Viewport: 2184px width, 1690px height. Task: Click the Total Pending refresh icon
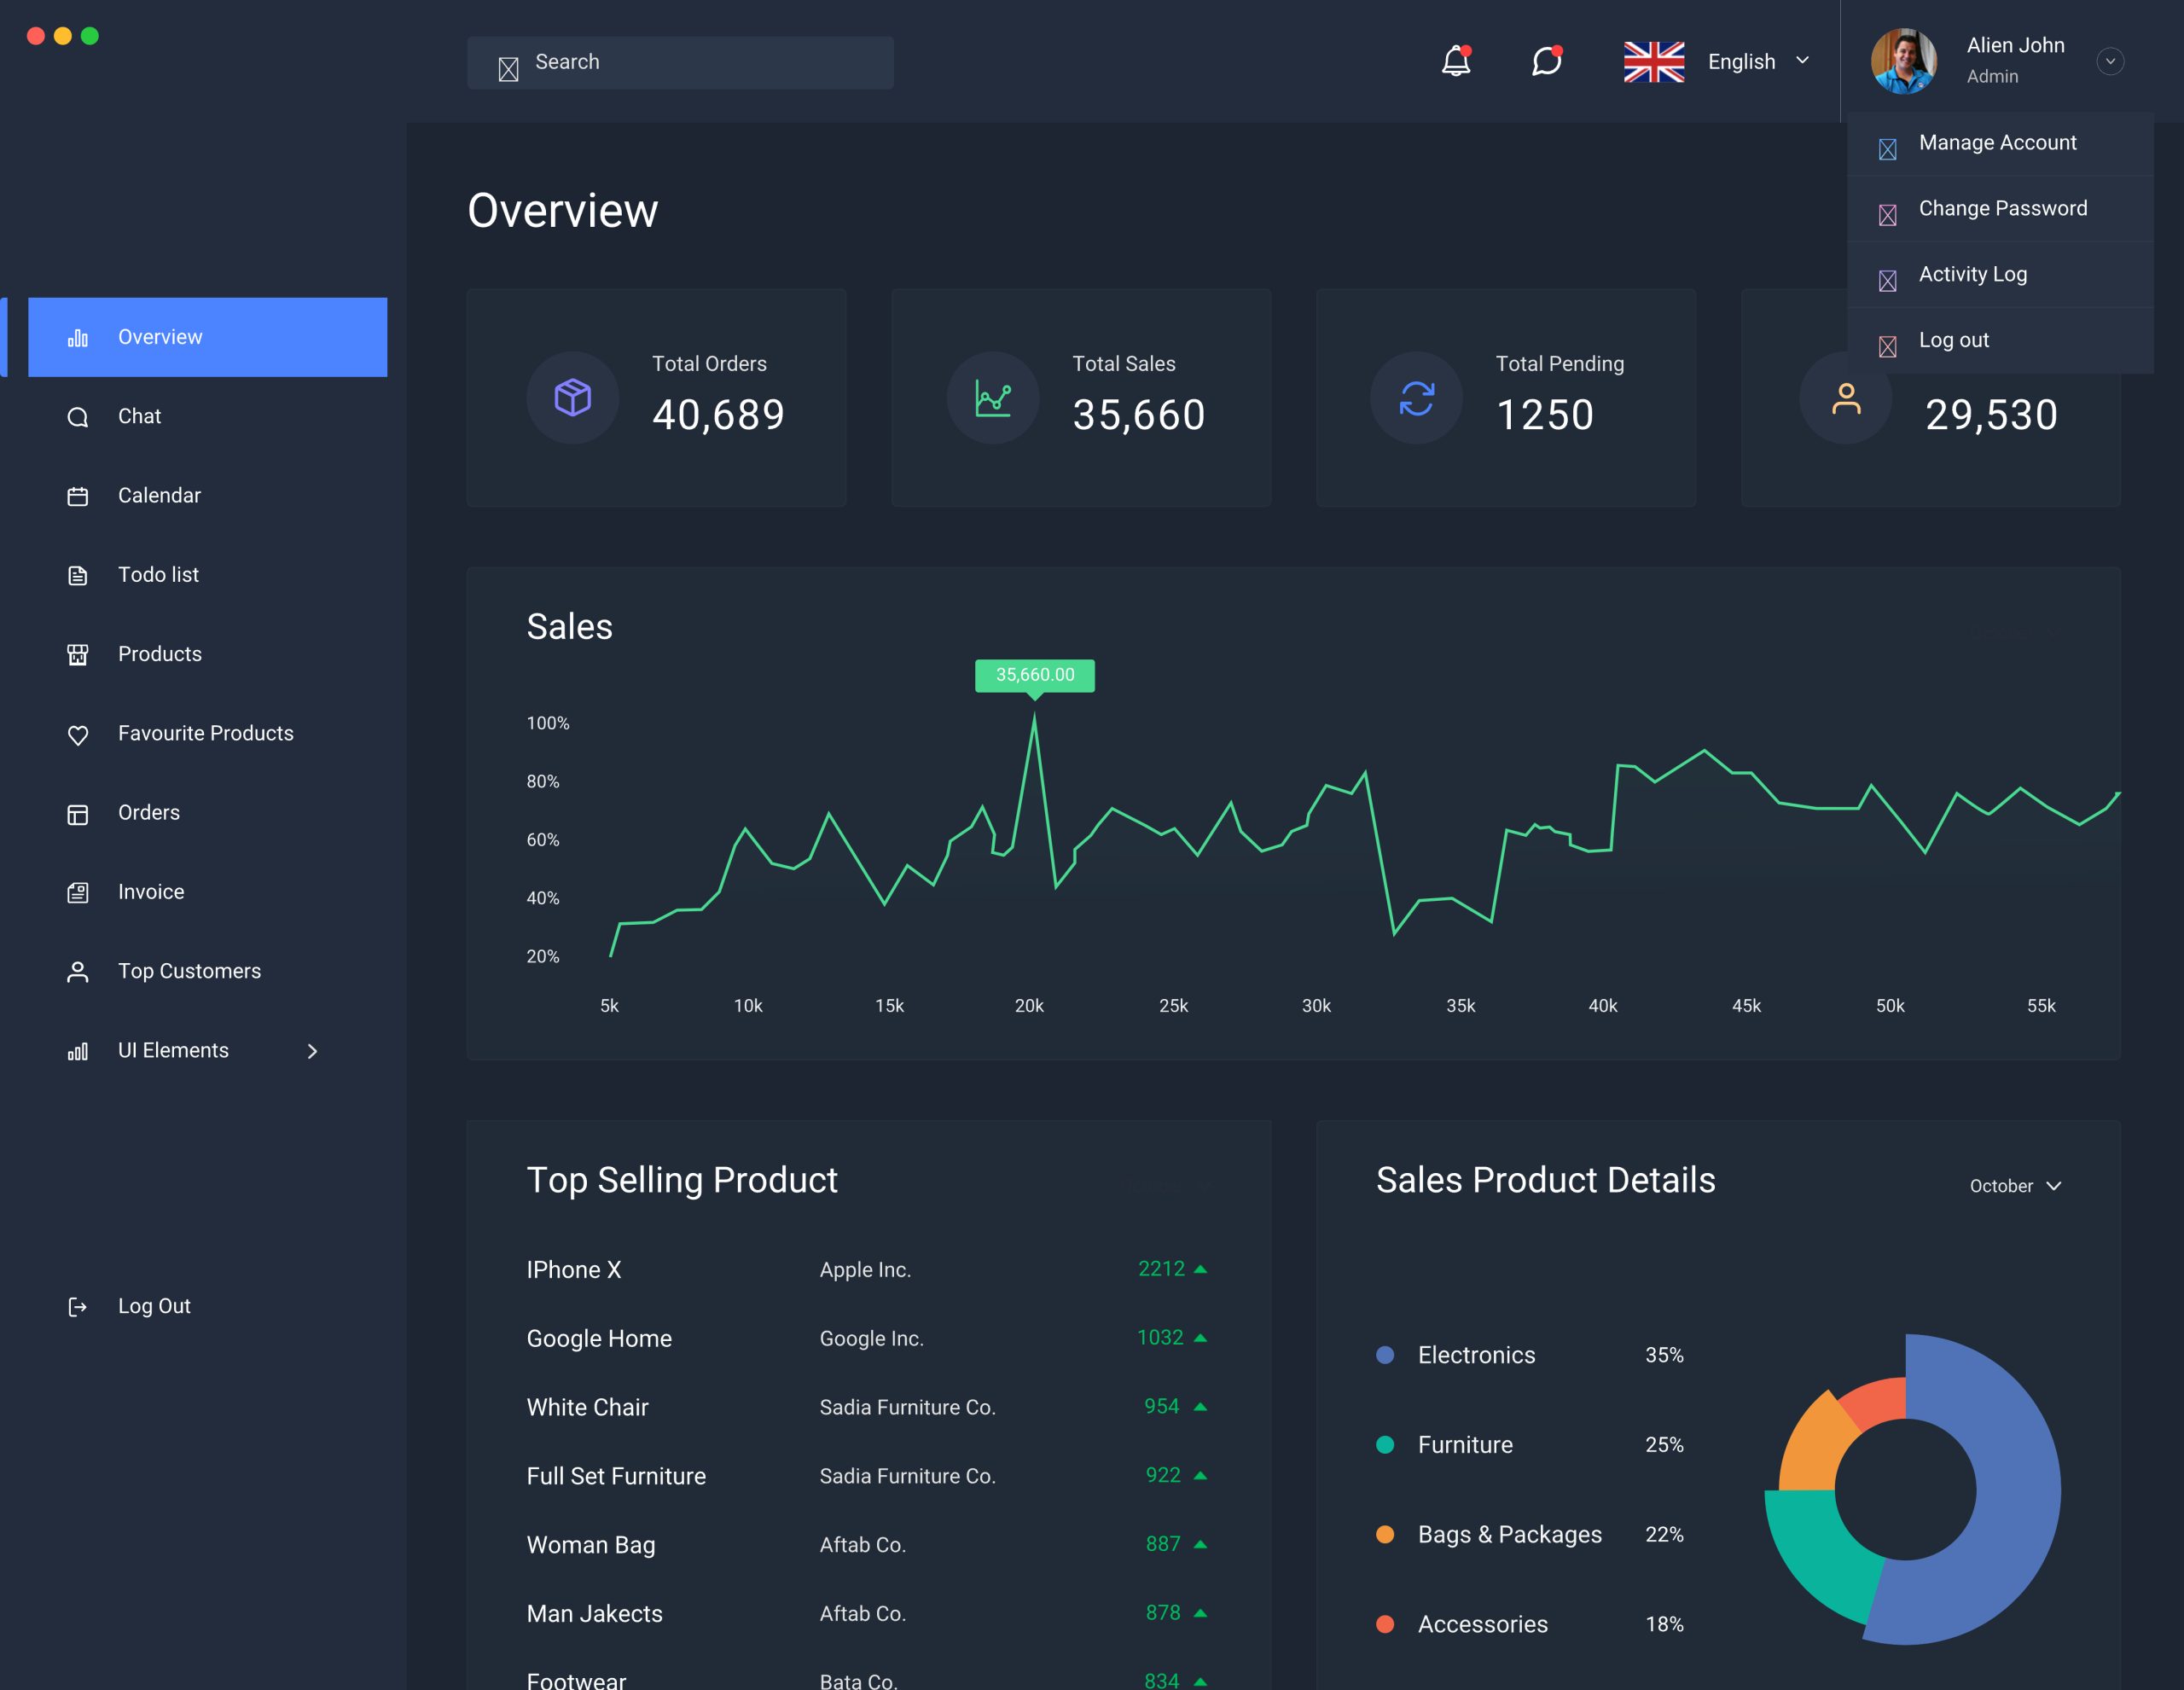pos(1417,398)
